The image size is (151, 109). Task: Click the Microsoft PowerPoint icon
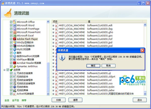15,32
